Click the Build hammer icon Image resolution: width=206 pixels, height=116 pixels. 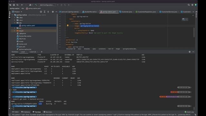pos(36,5)
